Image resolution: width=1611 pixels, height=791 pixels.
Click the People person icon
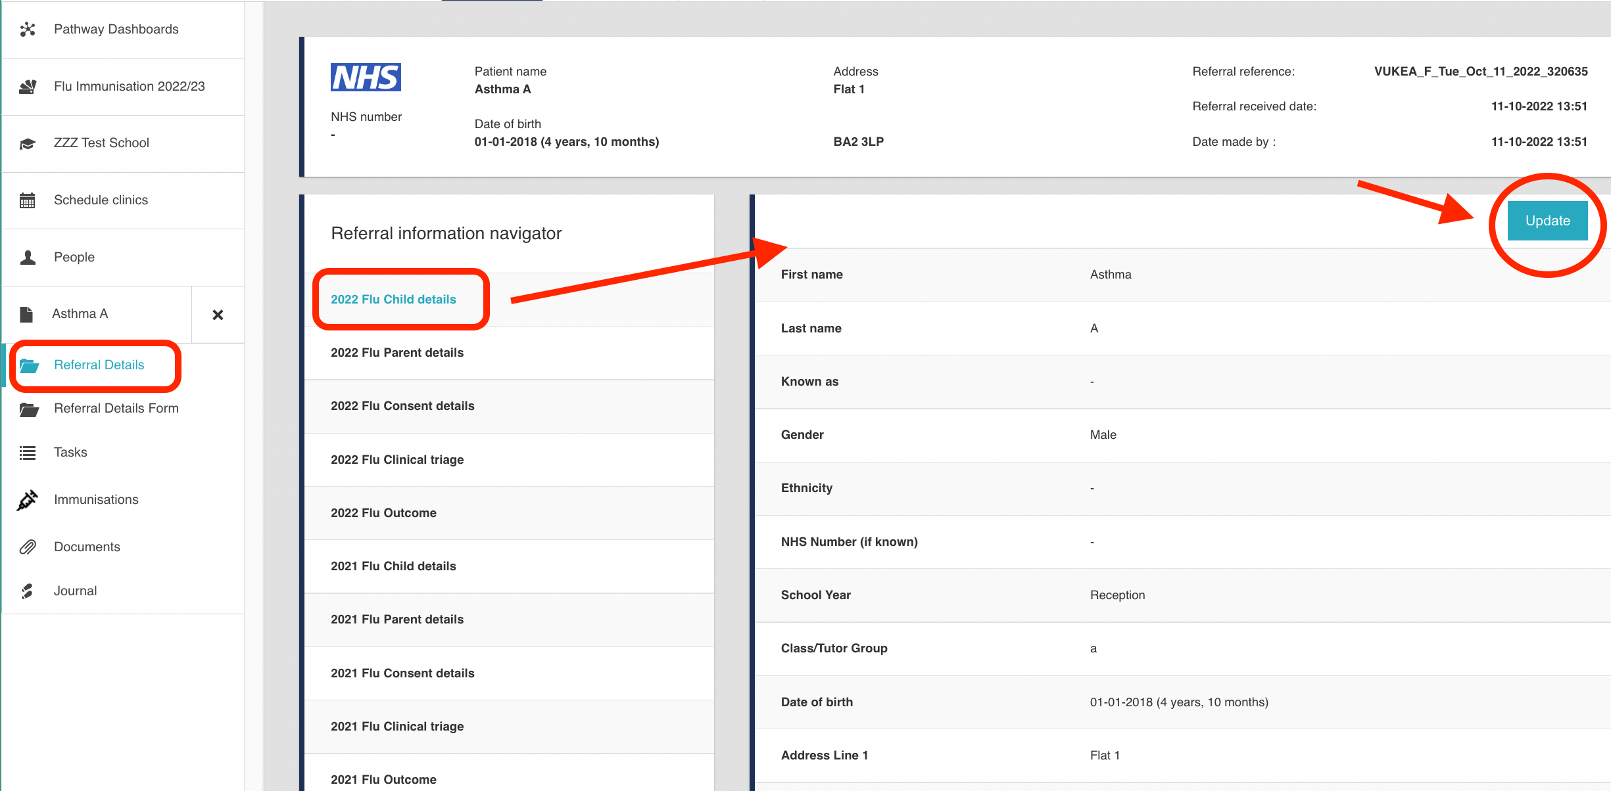pos(28,257)
